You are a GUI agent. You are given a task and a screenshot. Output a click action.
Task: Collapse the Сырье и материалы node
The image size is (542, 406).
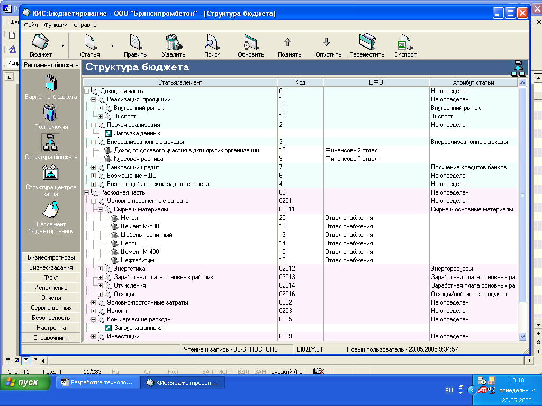pos(100,209)
